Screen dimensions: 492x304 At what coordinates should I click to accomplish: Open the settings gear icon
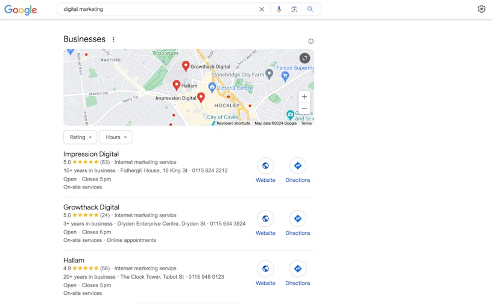[481, 9]
